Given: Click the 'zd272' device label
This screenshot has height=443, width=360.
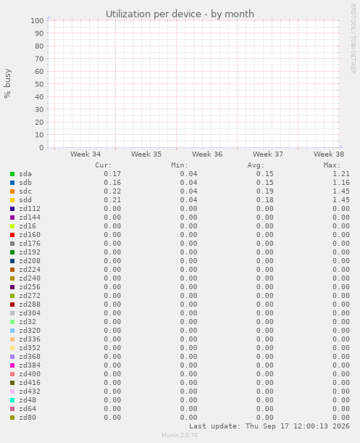Looking at the screenshot, I should 30,296.
